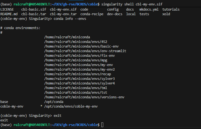Click the dev-docs directory name

pyautogui.click(x=115, y=14)
